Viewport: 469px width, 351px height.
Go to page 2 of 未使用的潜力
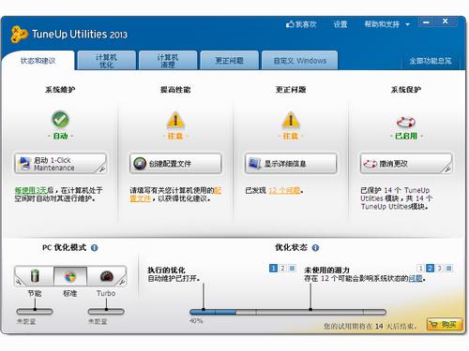click(431, 268)
